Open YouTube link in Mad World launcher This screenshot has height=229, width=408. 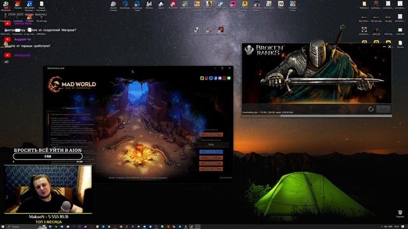[x=224, y=78]
